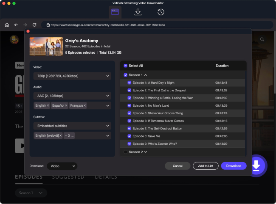The height and width of the screenshot is (204, 276).
Task: Open the Audio AAC codec dropdown
Action: pyautogui.click(x=72, y=96)
